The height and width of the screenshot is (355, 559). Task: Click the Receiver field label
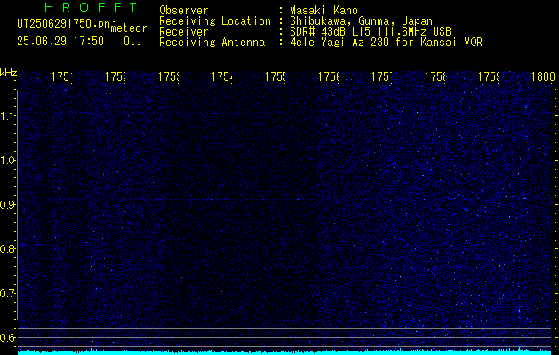pyautogui.click(x=184, y=32)
